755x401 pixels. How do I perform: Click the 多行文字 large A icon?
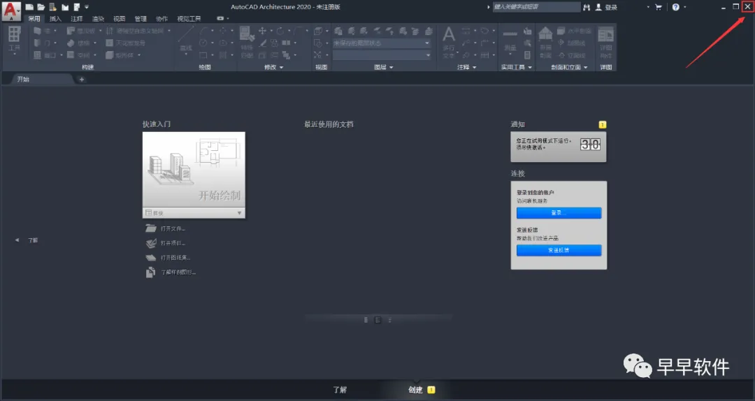click(449, 41)
